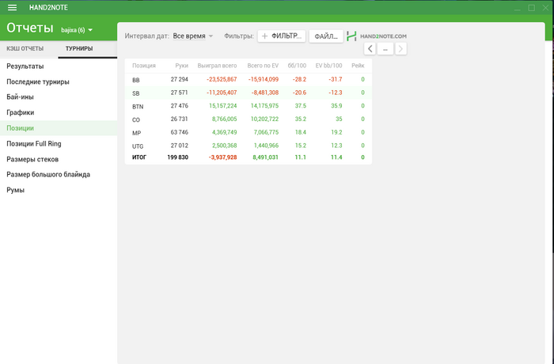This screenshot has height=364, width=554.
Task: Click the ФАЙЛ... button
Action: pos(326,36)
